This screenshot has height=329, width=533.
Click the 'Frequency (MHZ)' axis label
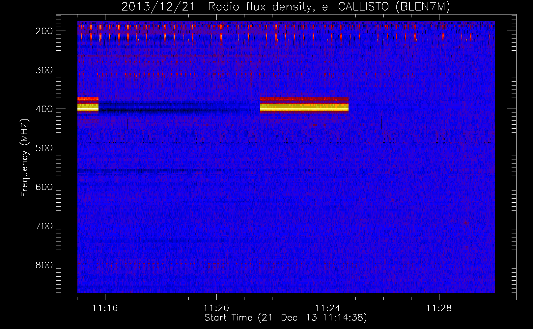tap(25, 158)
